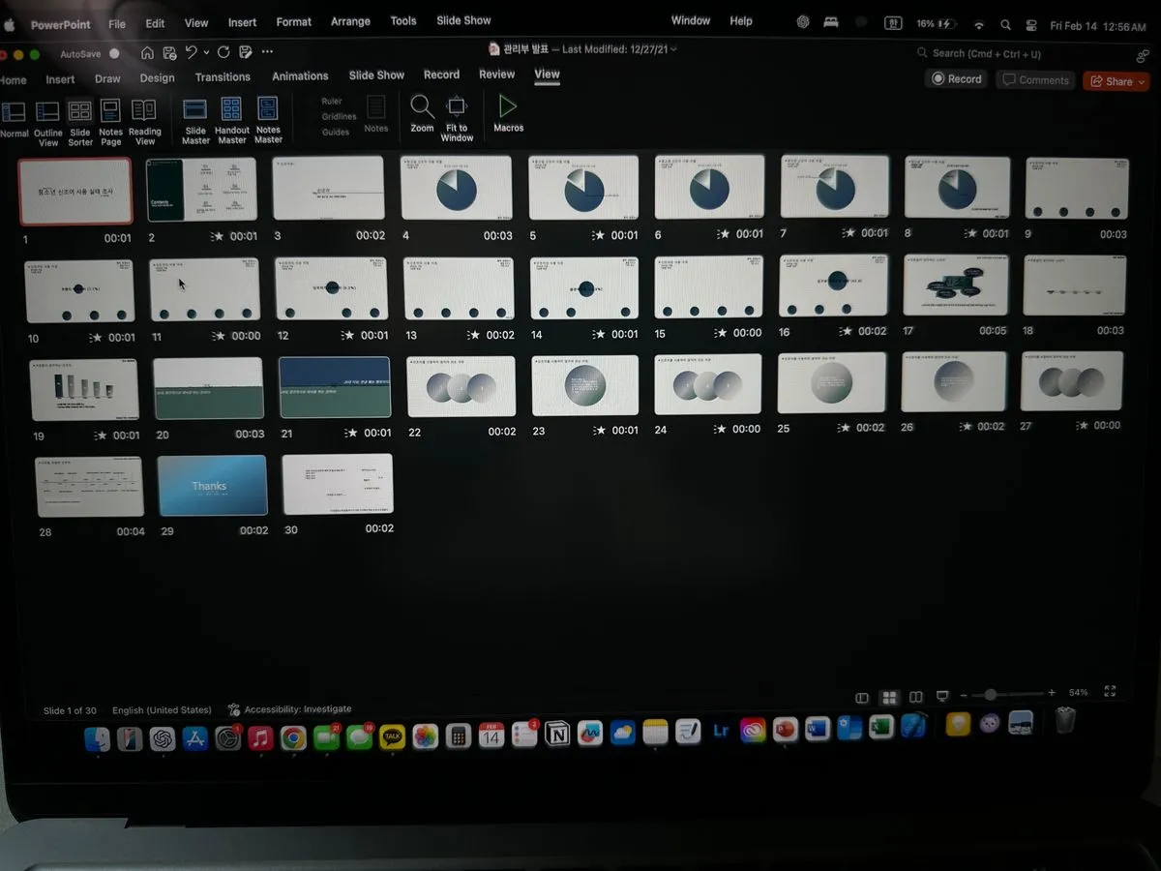Image resolution: width=1161 pixels, height=871 pixels.
Task: Switch to the Transitions tab
Action: pyautogui.click(x=223, y=77)
